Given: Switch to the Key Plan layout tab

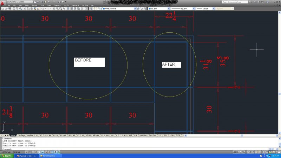Looking at the screenshot, I should 30,136.
